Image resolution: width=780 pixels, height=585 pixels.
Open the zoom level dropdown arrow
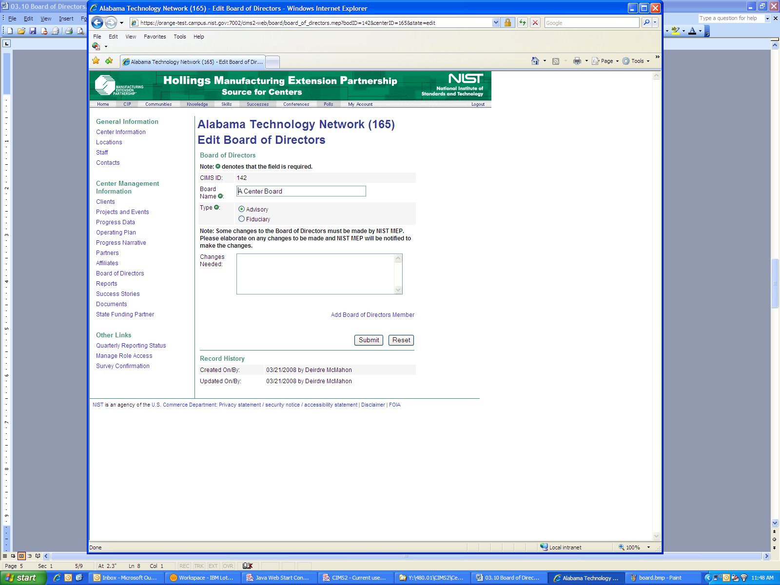point(648,547)
